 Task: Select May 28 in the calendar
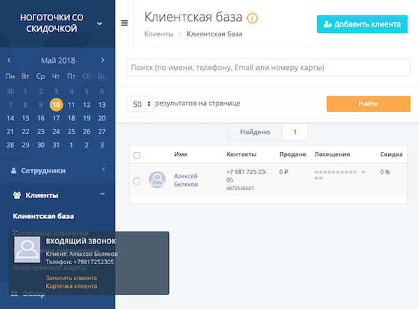point(10,145)
